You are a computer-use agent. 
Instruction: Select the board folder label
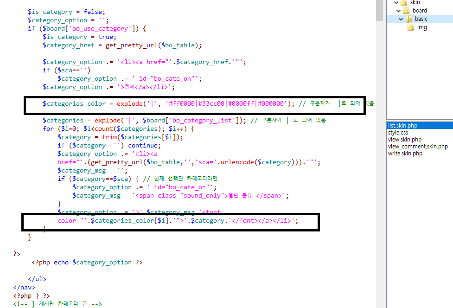click(x=420, y=11)
